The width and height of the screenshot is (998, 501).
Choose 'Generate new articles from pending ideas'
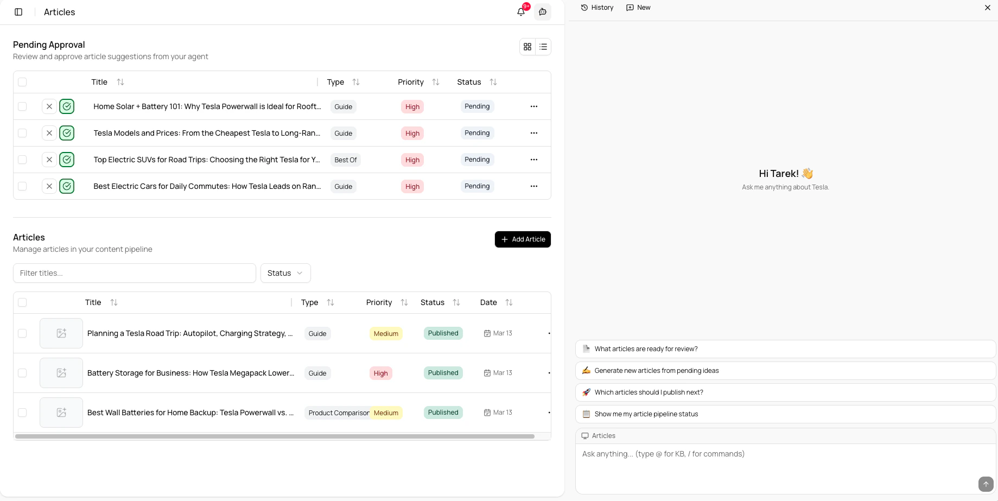tap(785, 371)
